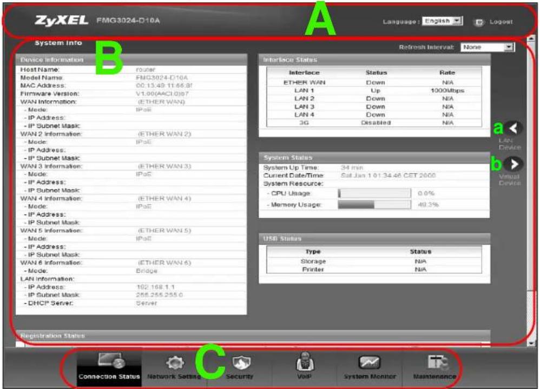Click the page scrollbar up arrow

[x=531, y=38]
